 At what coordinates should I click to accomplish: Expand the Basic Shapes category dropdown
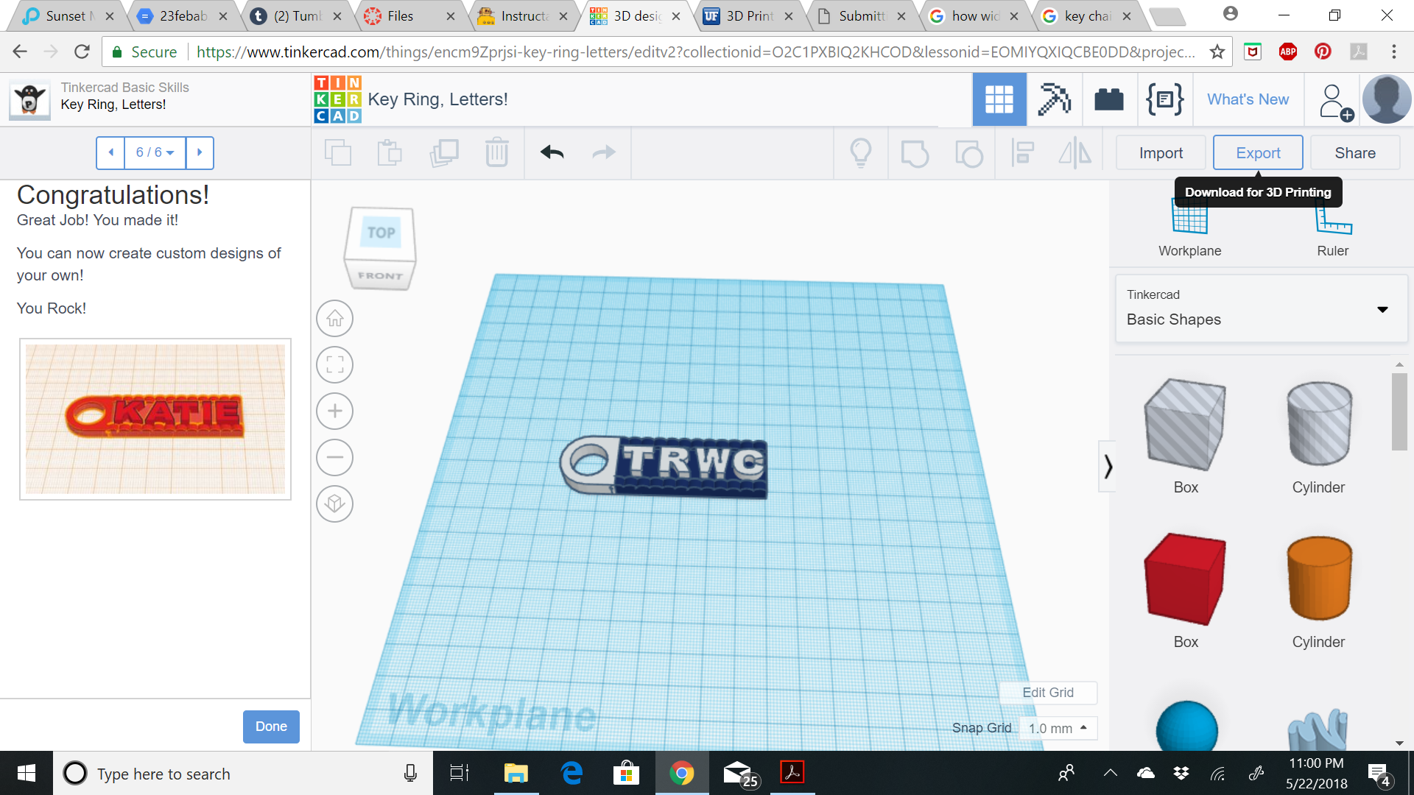click(1261, 308)
